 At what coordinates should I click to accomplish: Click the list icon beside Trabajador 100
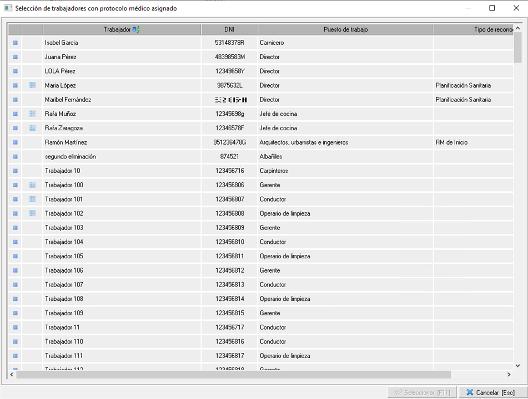(x=32, y=185)
